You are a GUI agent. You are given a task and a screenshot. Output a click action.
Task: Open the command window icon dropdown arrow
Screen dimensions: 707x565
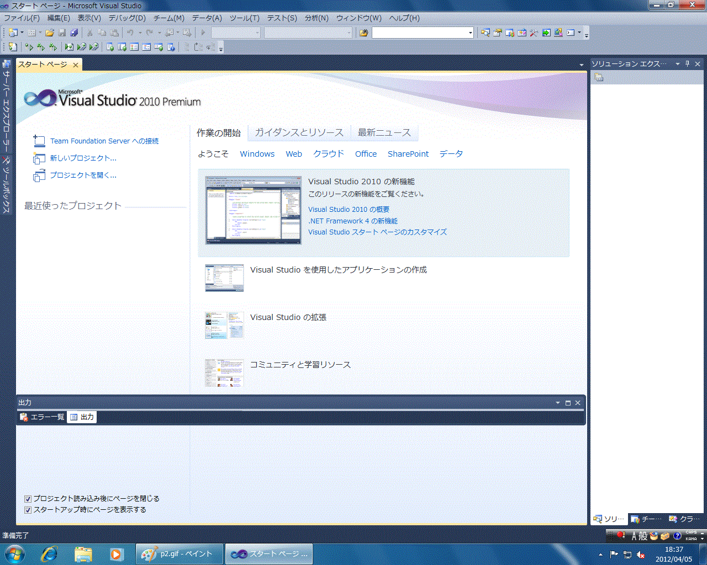pyautogui.click(x=579, y=33)
